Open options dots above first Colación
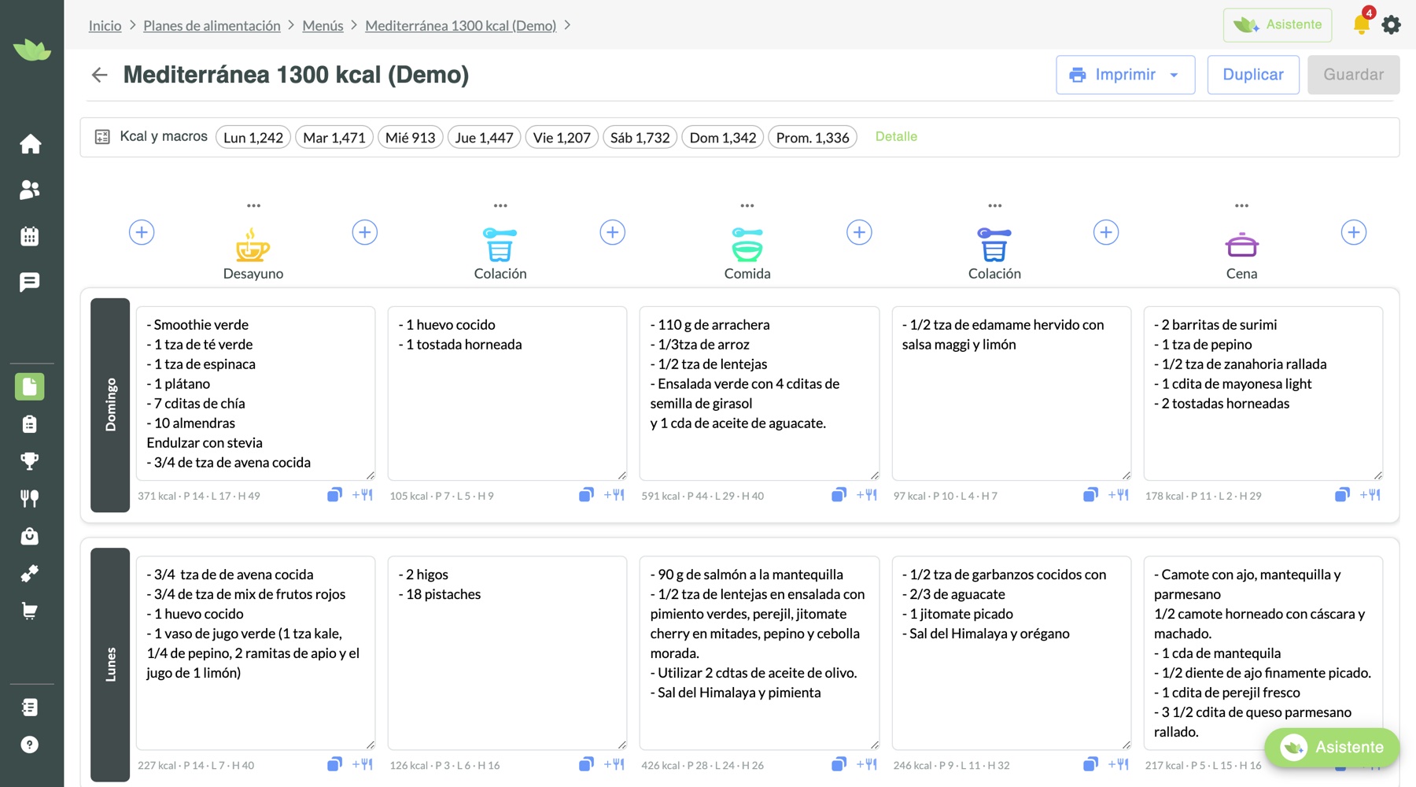The height and width of the screenshot is (787, 1416). (x=500, y=205)
